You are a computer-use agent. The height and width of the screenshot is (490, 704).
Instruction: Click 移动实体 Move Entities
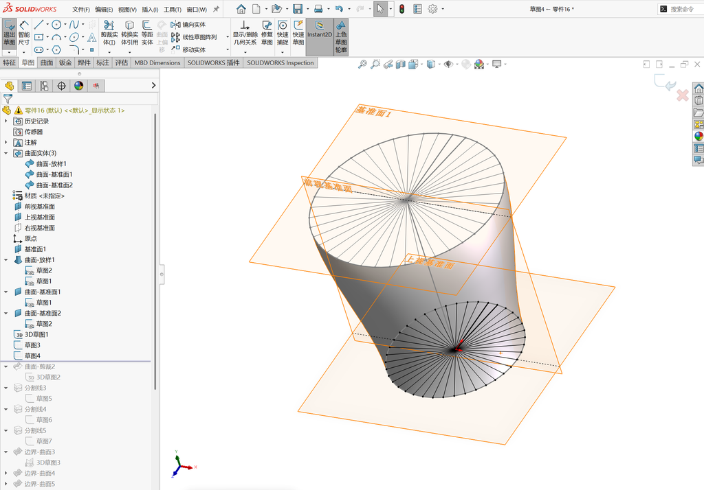pos(188,50)
